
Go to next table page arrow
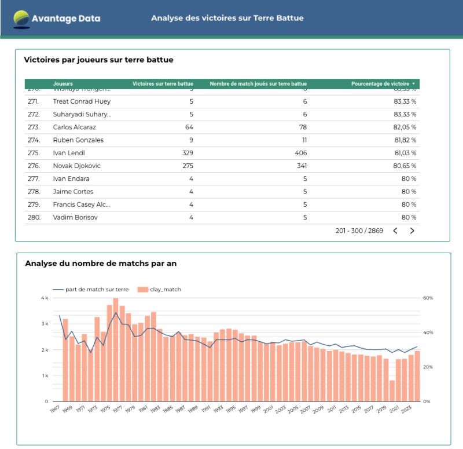click(412, 231)
